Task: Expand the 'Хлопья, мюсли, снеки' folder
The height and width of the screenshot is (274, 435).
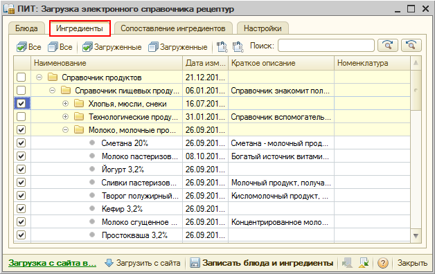Action: pyautogui.click(x=66, y=104)
